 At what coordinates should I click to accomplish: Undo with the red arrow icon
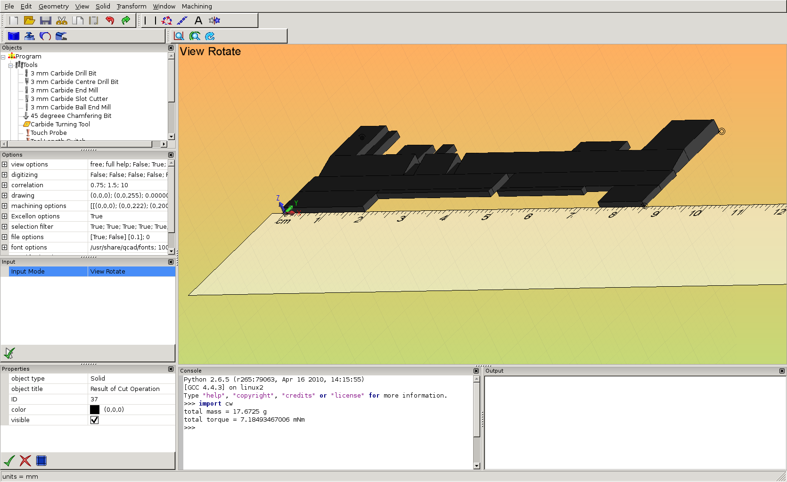[x=110, y=20]
